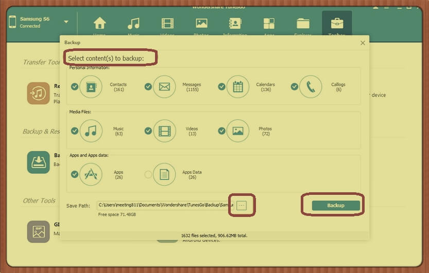Click the Photos picture icon in dialog
429x273 pixels.
(238, 131)
